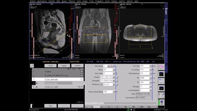Switch to the 3D task card

pos(166,64)
